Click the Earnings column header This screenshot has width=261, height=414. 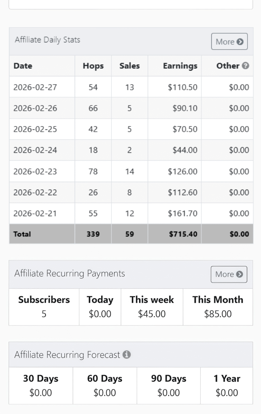pos(180,66)
